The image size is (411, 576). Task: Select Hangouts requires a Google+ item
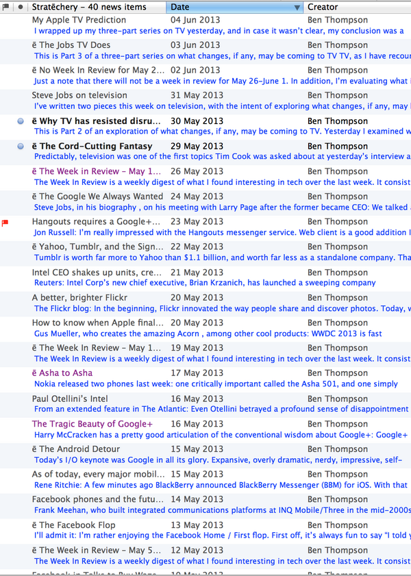click(x=96, y=221)
